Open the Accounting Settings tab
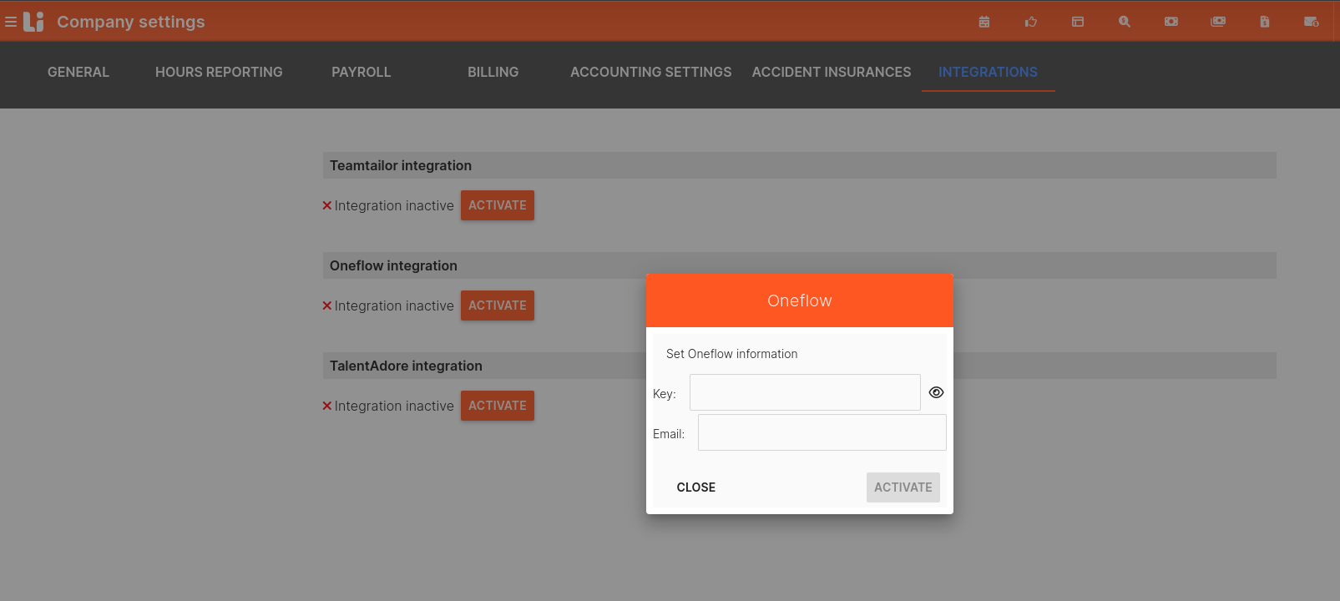1340x601 pixels. 650,72
